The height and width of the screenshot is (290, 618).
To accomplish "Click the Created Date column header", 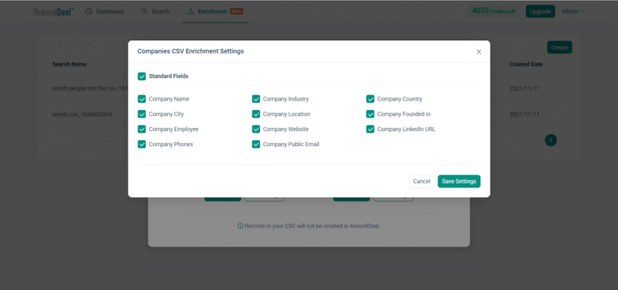I will tap(526, 64).
